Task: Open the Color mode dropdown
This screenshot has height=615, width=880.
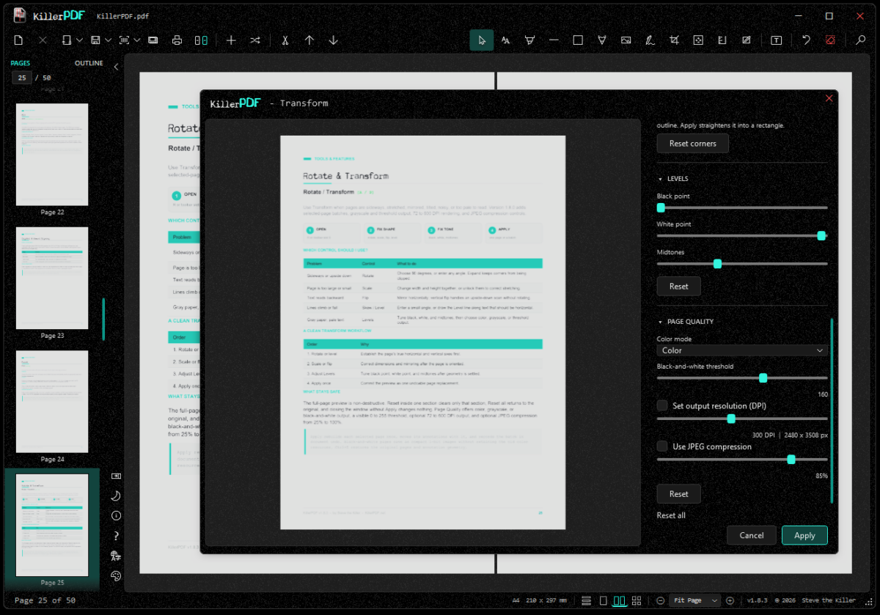Action: [x=742, y=350]
